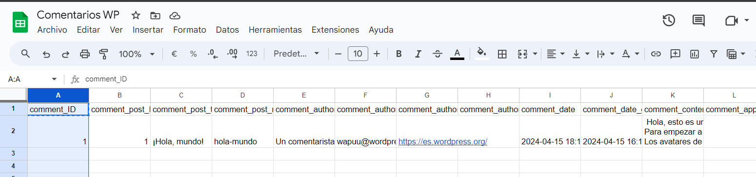756x177 pixels.
Task: Expand the video call options arrow
Action: pos(747,20)
